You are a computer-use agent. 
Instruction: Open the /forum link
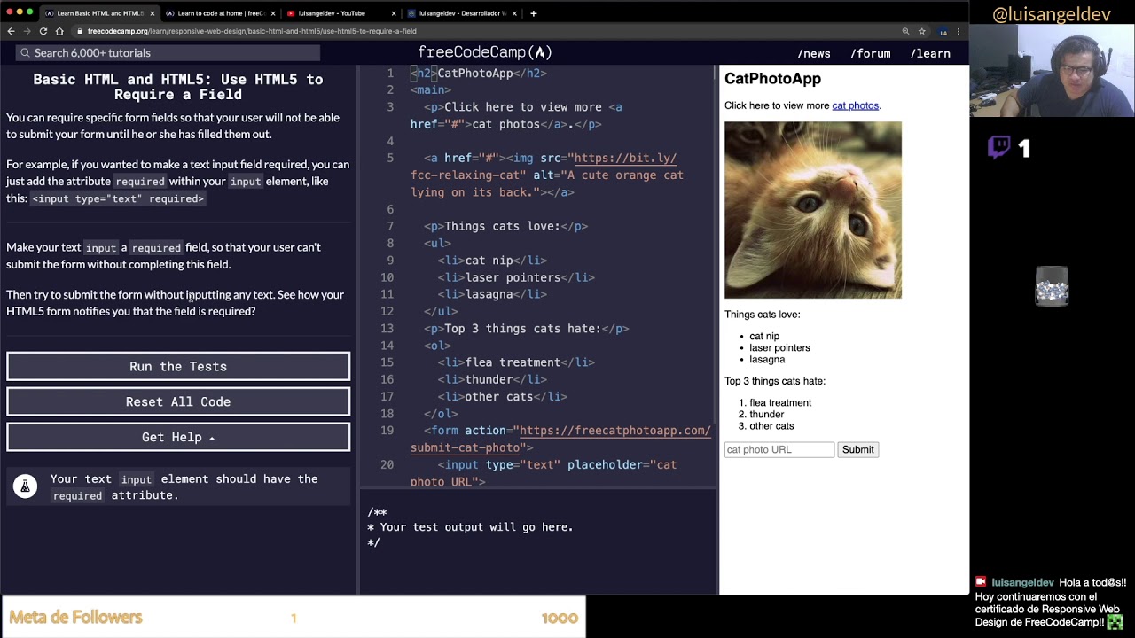click(x=871, y=53)
